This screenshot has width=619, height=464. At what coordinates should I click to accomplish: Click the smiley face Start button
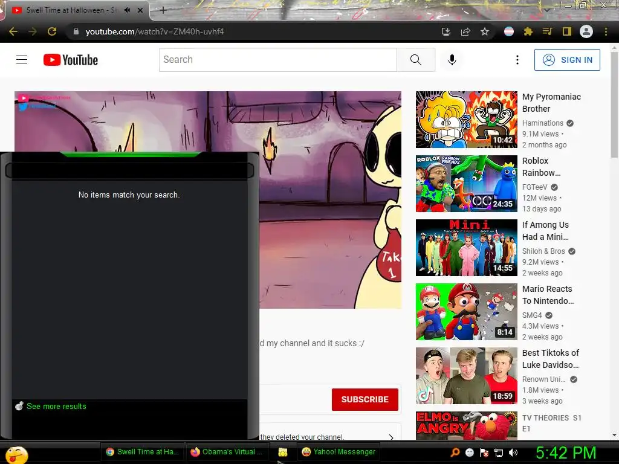16,454
